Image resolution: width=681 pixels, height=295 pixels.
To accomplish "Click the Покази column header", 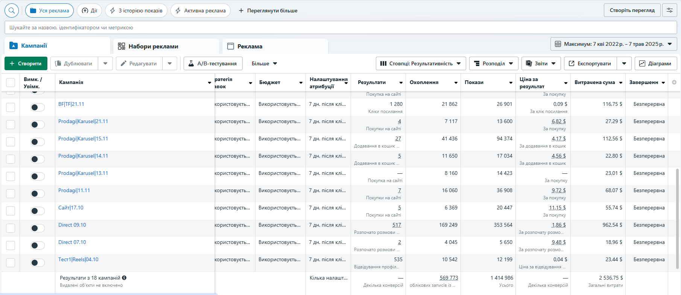I will [474, 83].
